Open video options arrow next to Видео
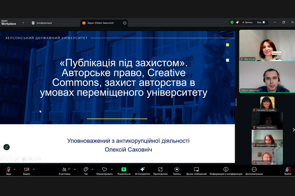 pos(34,169)
